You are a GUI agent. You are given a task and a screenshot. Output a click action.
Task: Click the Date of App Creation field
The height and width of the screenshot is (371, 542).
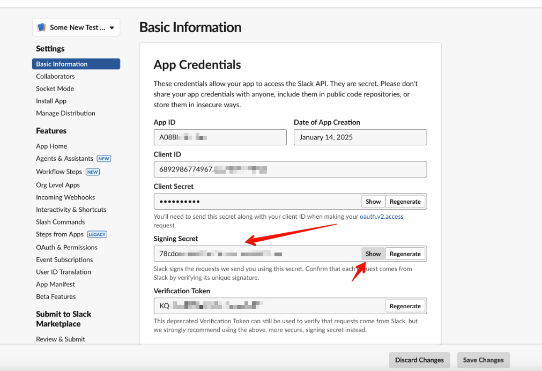360,137
